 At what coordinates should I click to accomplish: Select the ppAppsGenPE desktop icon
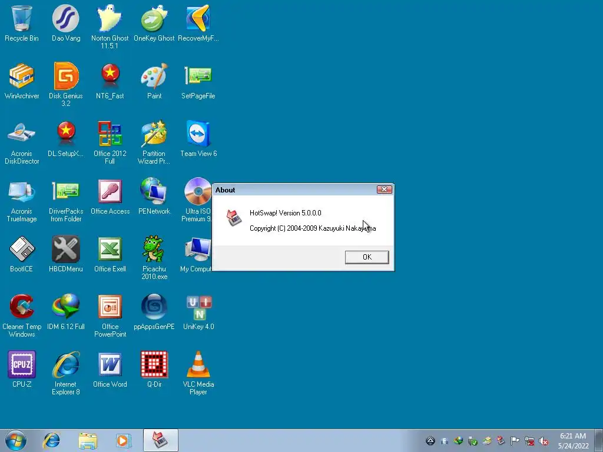pyautogui.click(x=154, y=311)
